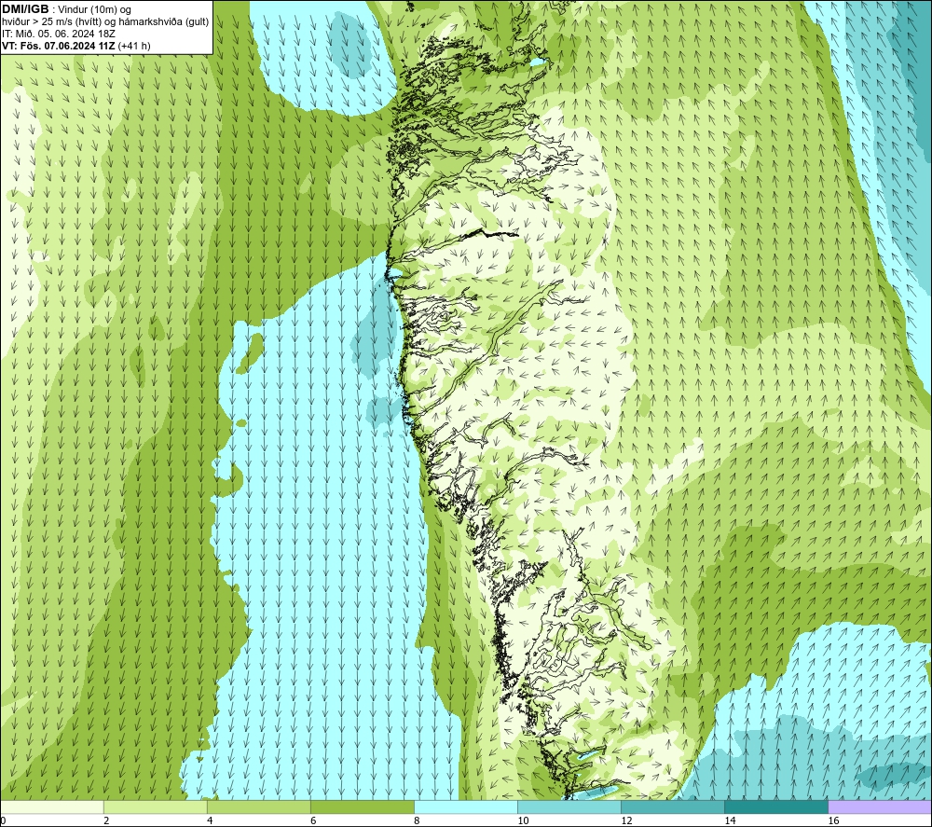Viewport: 932px width, 827px height.
Task: Click the 'IT: Mið. 05. 06. 2024 18Z' line
Action: point(58,34)
